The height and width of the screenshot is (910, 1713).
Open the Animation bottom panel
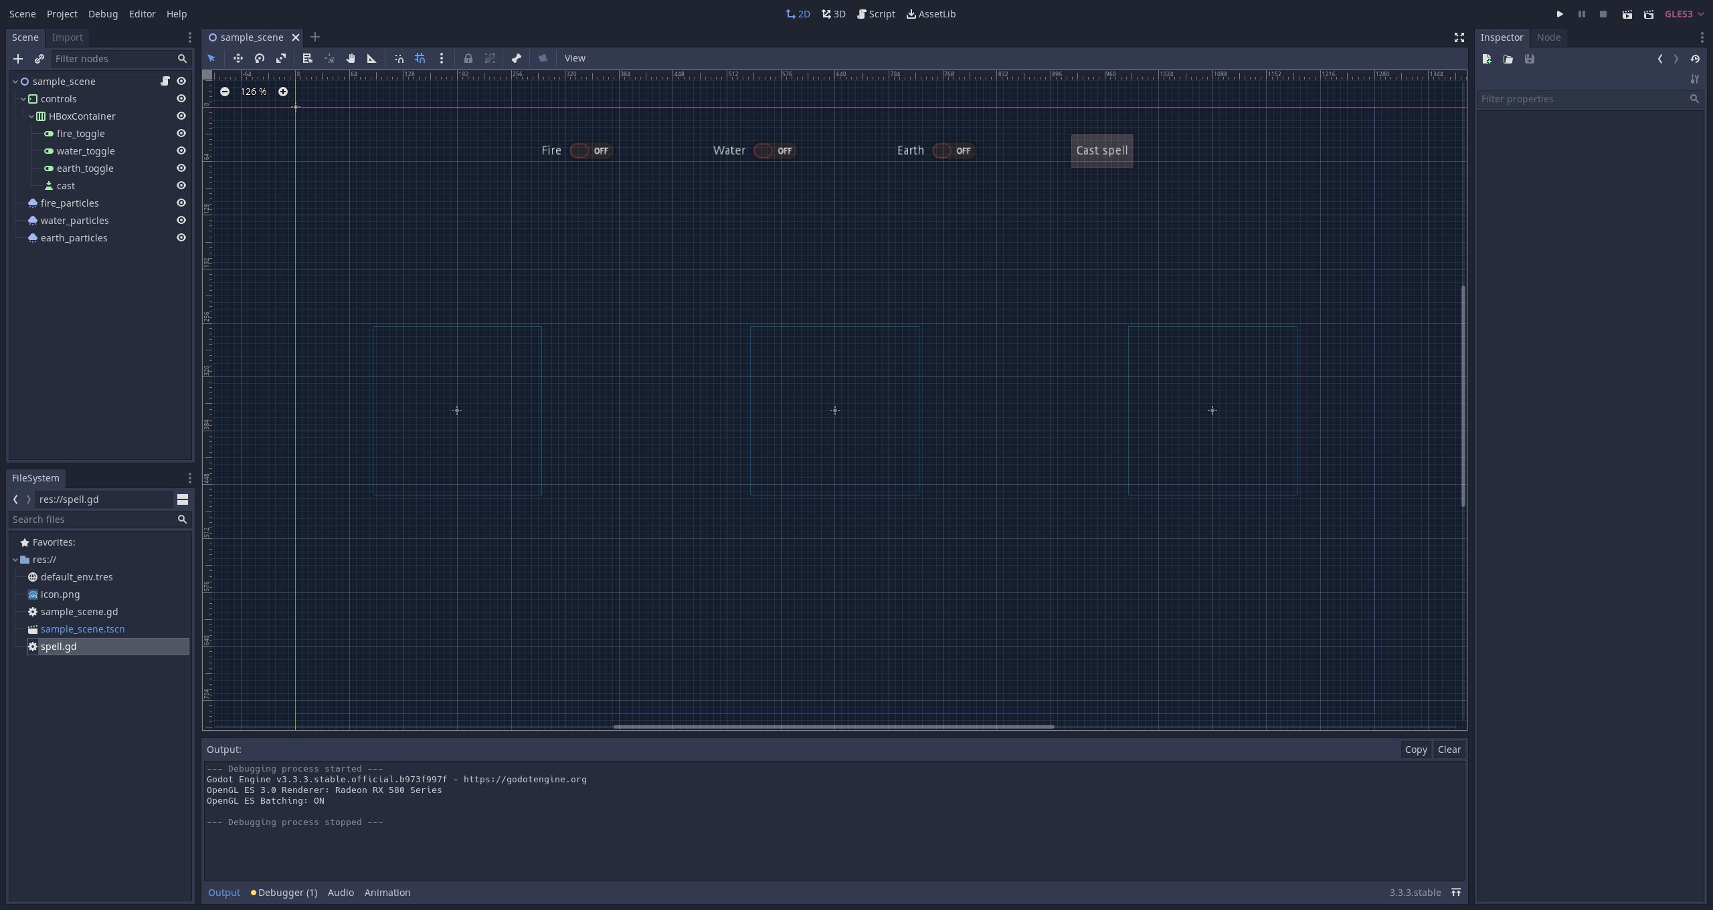tap(387, 893)
